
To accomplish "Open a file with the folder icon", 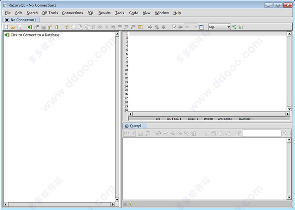I will pos(13,27).
